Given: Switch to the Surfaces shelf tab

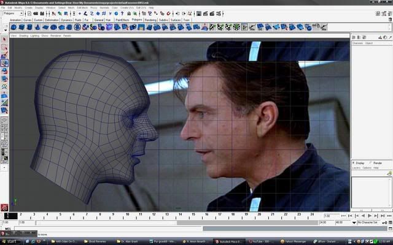Looking at the screenshot, I should pyautogui.click(x=176, y=20).
